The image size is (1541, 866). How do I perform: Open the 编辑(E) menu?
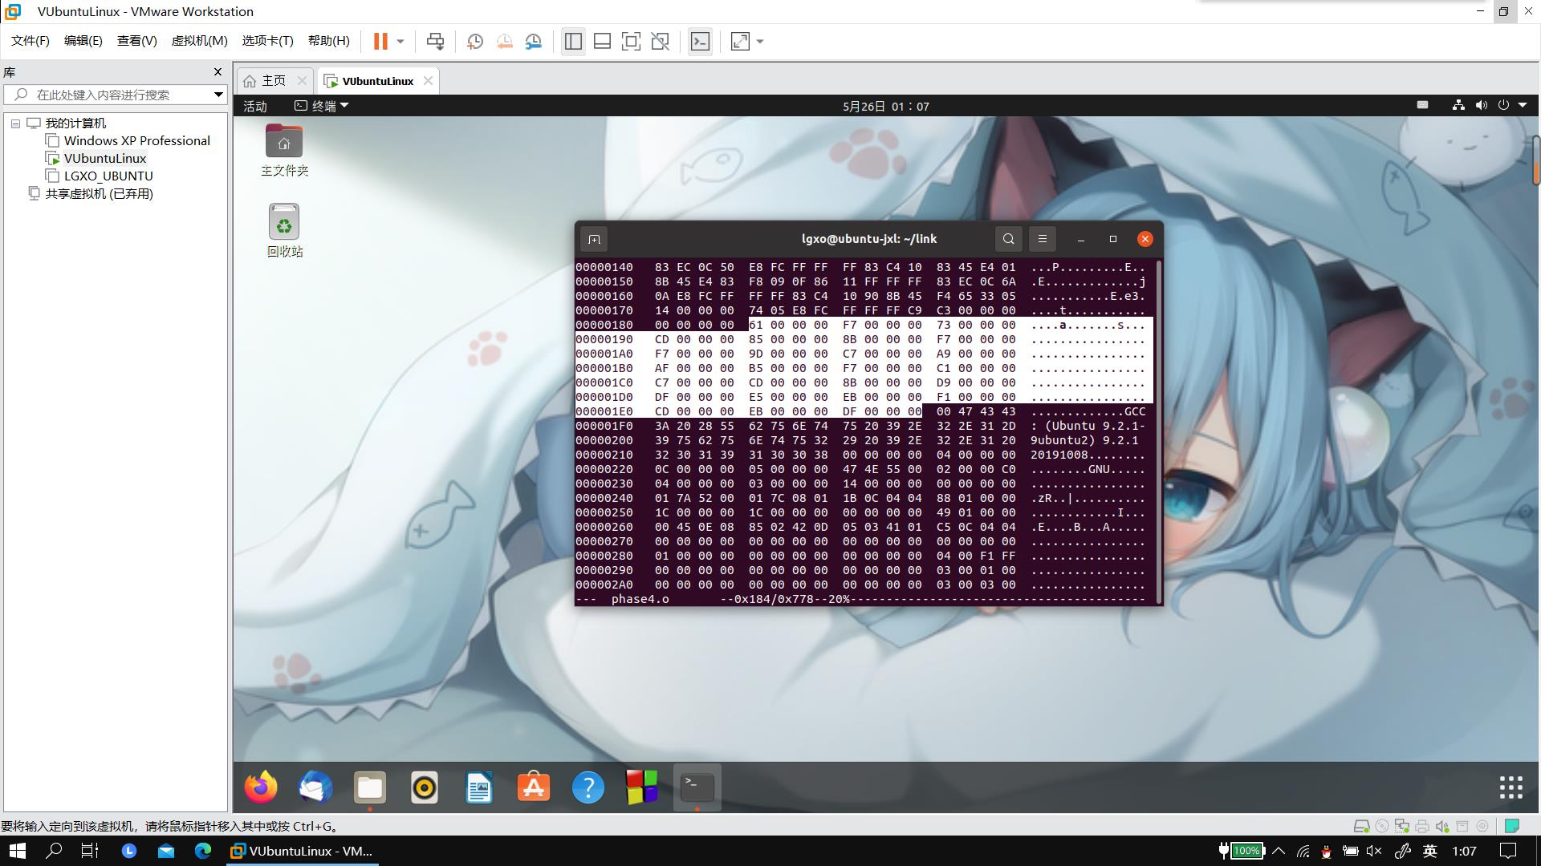pos(83,41)
